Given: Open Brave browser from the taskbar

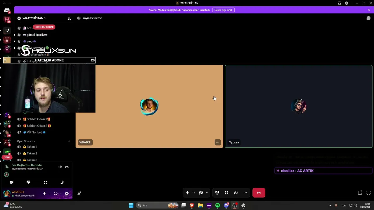Looking at the screenshot, I should [x=192, y=205].
